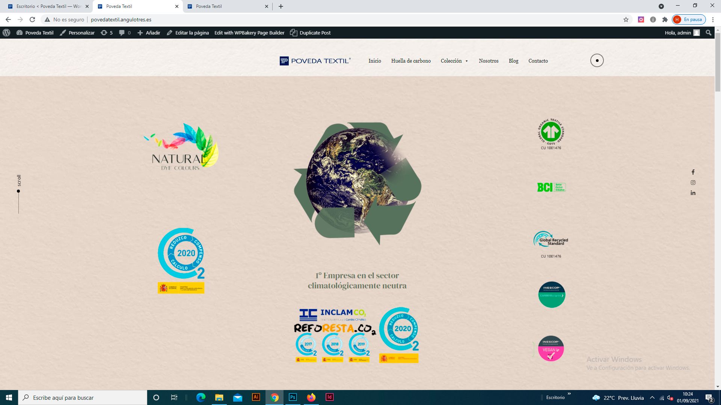Image resolution: width=721 pixels, height=405 pixels.
Task: Open the Nosotros menu item
Action: point(489,61)
